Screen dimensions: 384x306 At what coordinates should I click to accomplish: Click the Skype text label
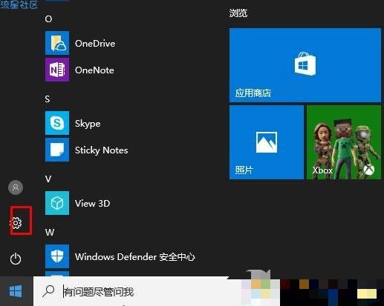point(88,124)
